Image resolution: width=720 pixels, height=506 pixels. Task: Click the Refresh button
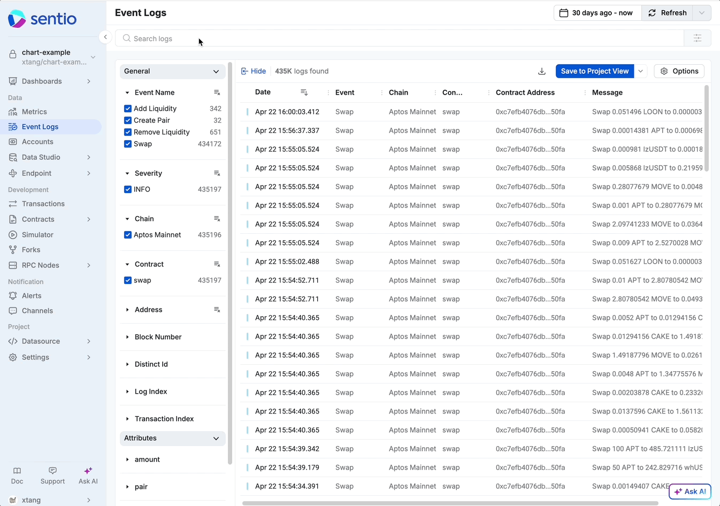coord(667,13)
